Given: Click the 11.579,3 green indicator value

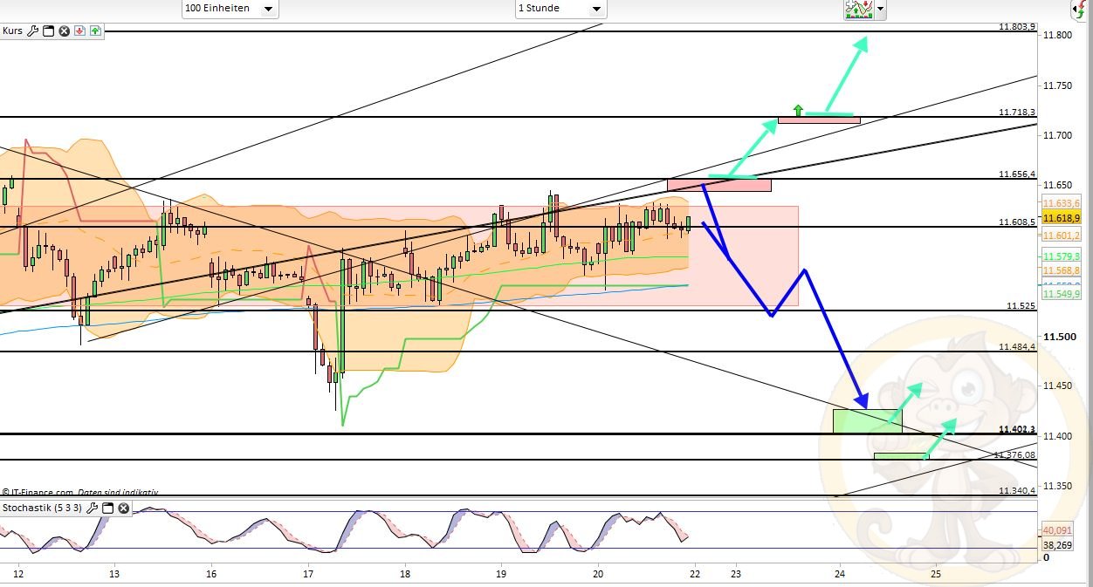Looking at the screenshot, I should [x=1061, y=256].
